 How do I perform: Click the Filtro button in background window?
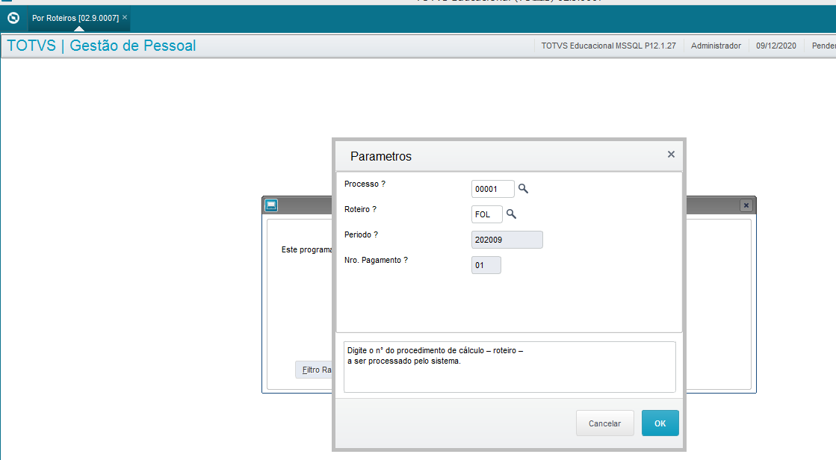click(x=315, y=370)
